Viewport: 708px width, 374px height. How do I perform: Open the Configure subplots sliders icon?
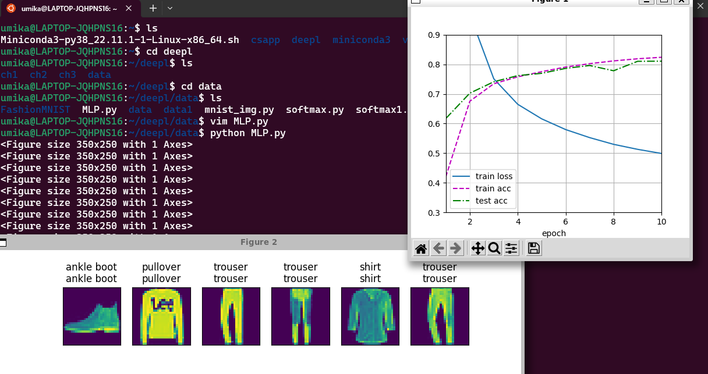511,249
